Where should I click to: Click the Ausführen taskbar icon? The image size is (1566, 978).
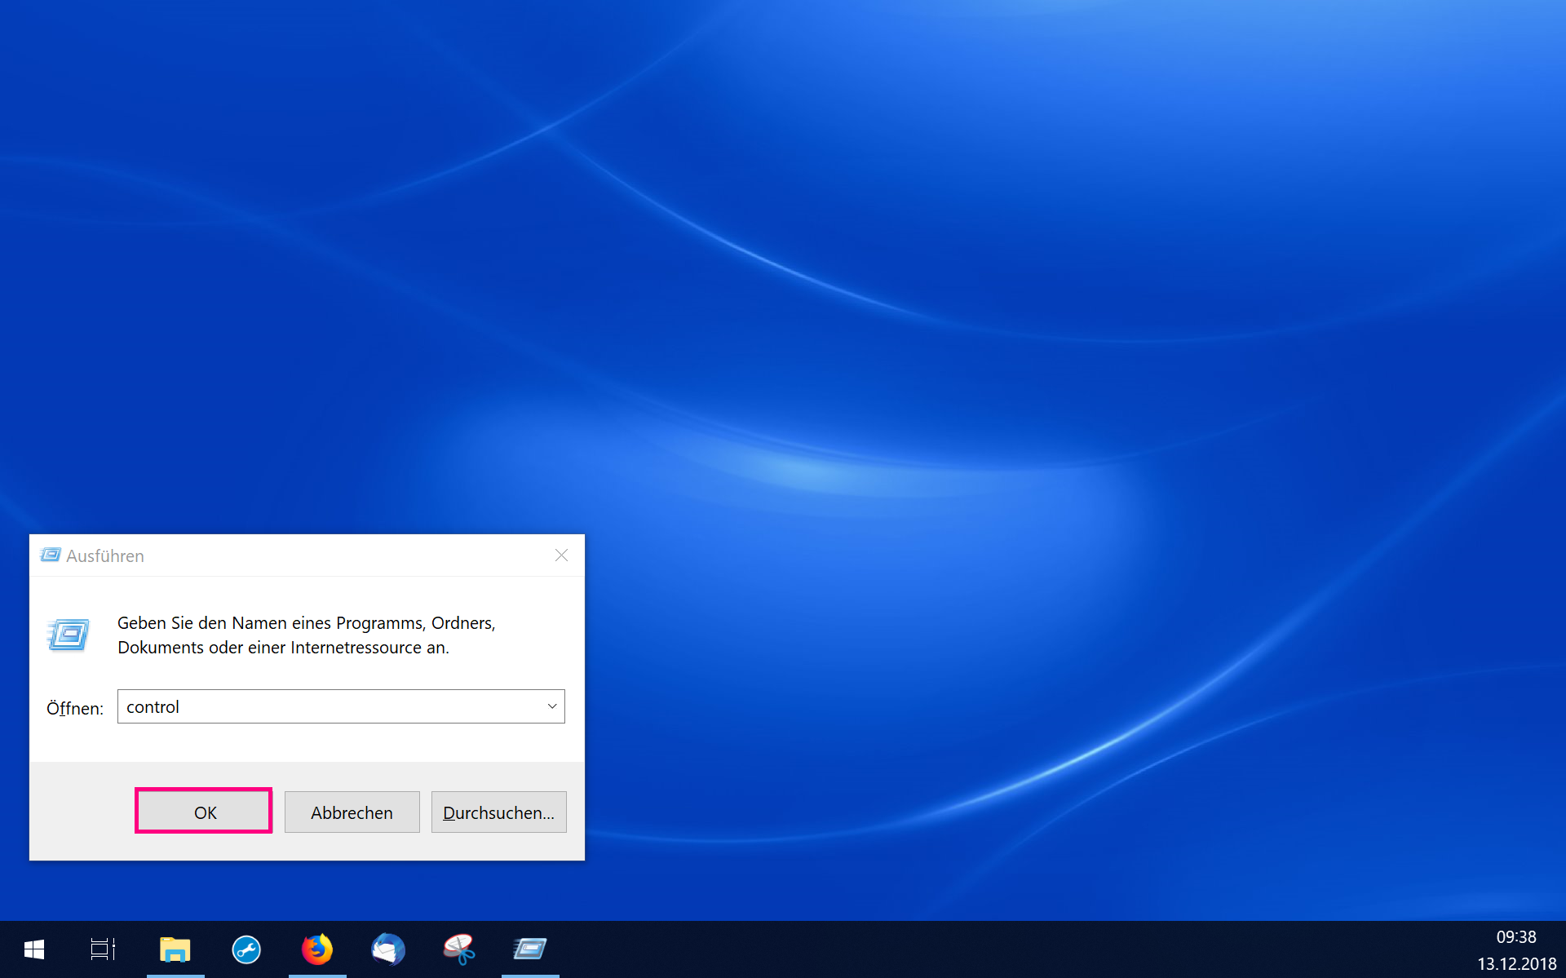[x=530, y=949]
